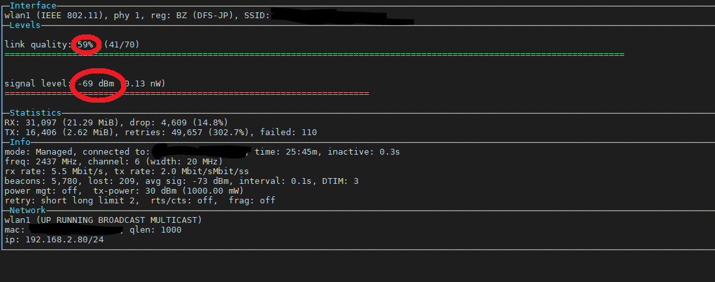Click the Levels section header
Image resolution: width=715 pixels, height=282 pixels.
pos(25,25)
